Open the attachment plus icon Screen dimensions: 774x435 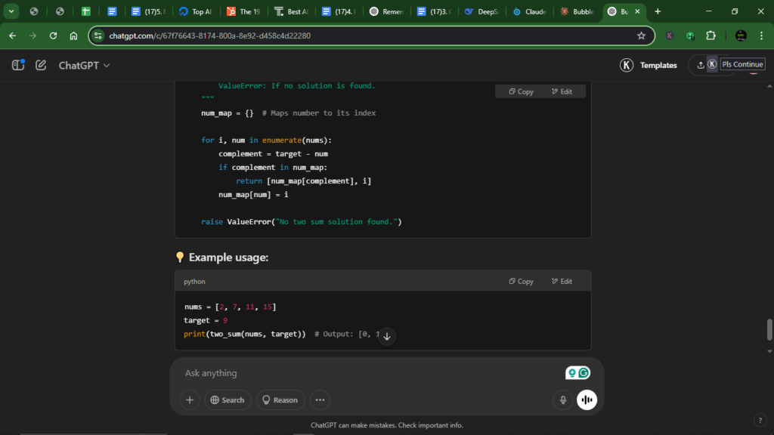[x=189, y=400]
